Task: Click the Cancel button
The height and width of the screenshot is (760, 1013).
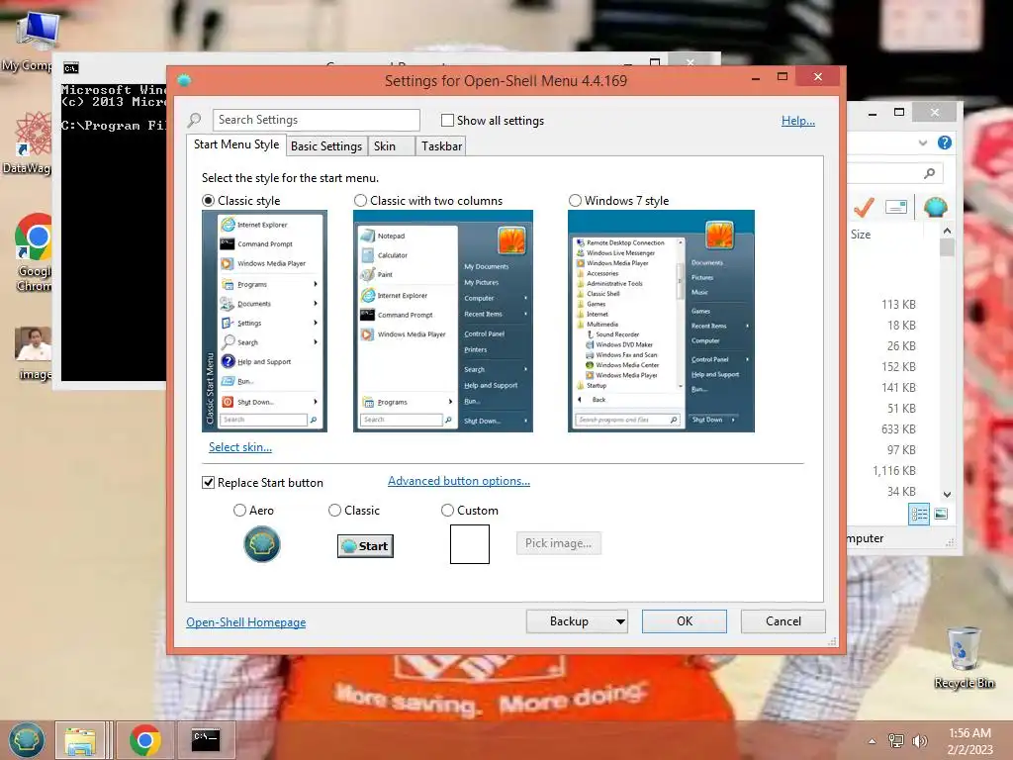Action: [783, 621]
